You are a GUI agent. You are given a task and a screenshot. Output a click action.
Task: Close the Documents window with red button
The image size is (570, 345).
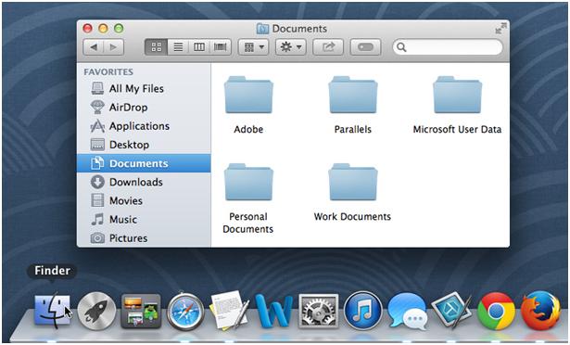[x=88, y=28]
